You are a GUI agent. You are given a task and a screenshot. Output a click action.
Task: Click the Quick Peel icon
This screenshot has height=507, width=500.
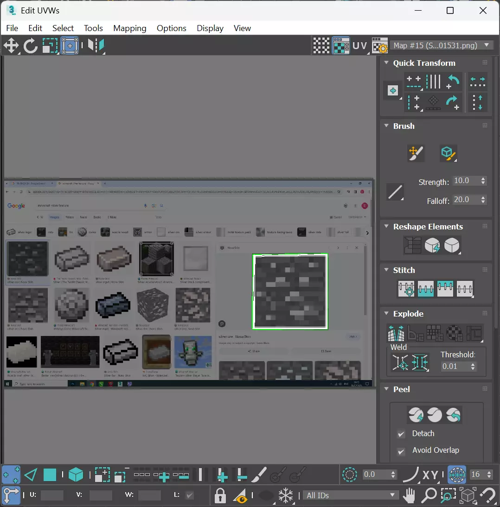[416, 415]
